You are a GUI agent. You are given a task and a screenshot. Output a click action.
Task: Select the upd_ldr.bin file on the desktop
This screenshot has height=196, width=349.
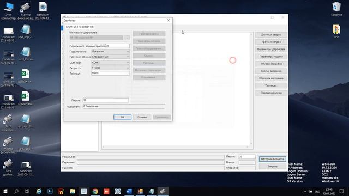coord(26,54)
